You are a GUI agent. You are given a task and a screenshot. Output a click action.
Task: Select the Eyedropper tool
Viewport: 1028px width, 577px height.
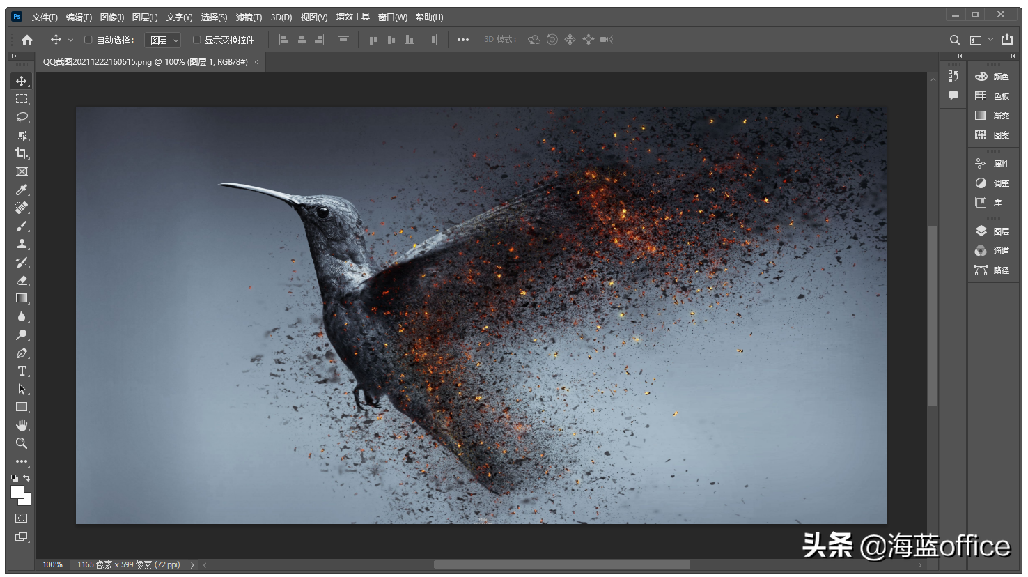[x=22, y=190]
